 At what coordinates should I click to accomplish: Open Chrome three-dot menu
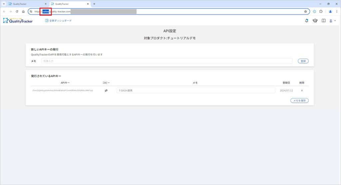coord(337,11)
